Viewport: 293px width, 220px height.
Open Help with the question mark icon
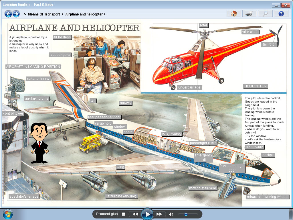tap(281, 14)
